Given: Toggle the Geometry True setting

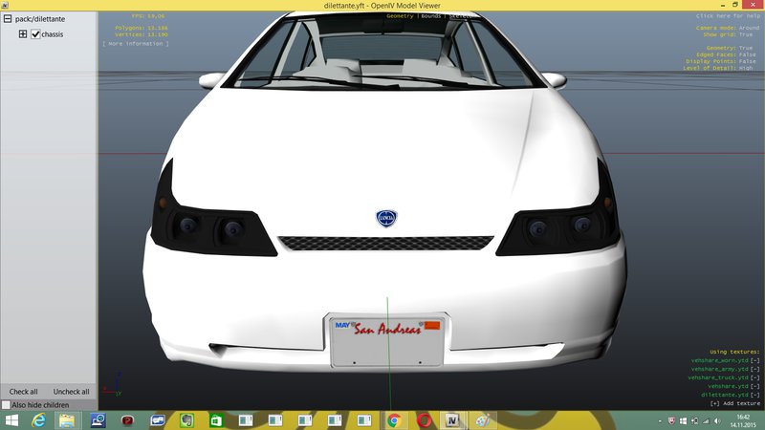Looking at the screenshot, I should (x=746, y=49).
